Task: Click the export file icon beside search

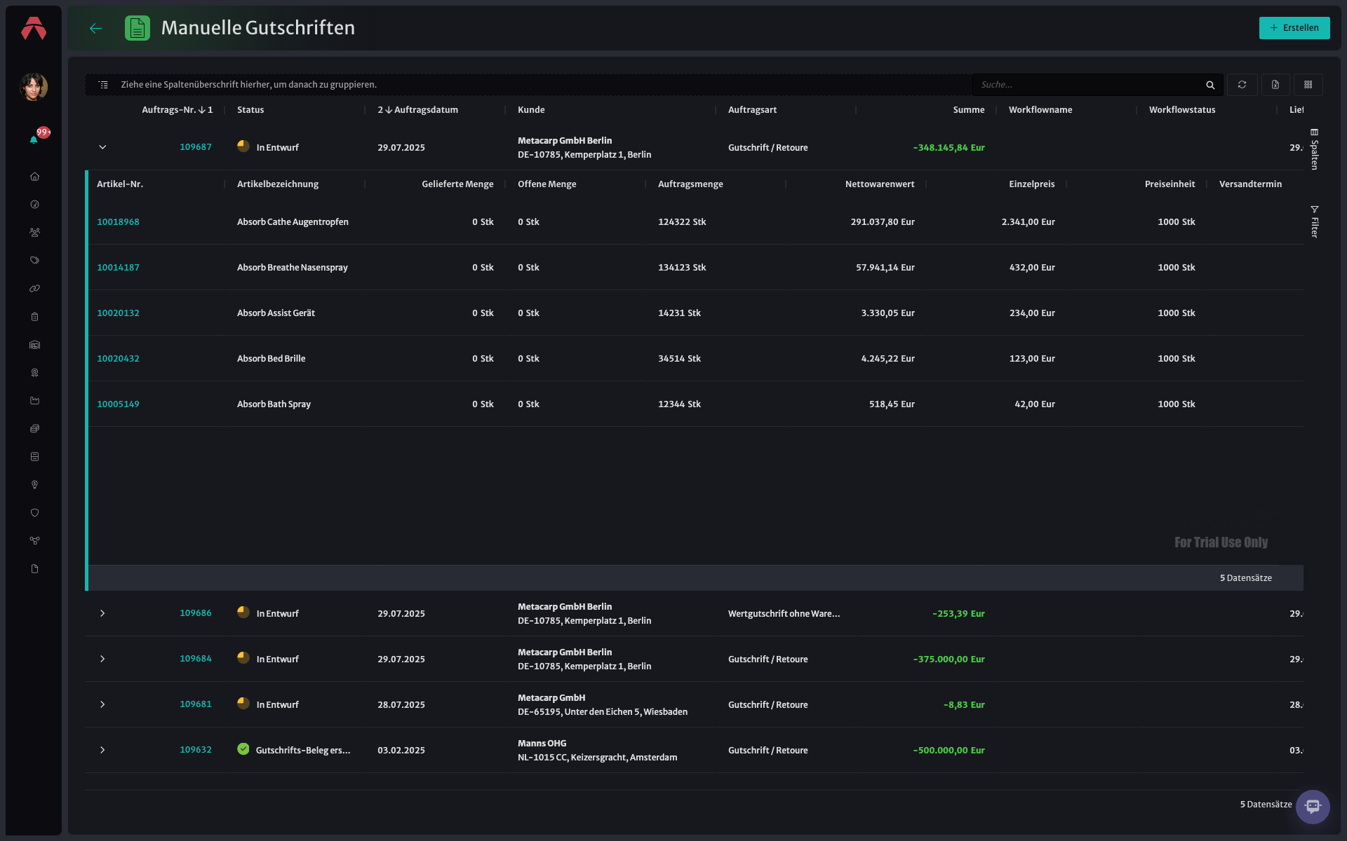Action: coord(1275,85)
